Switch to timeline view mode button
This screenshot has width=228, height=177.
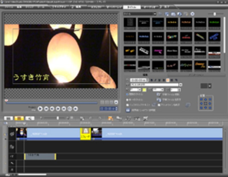pyautogui.click(x=19, y=118)
